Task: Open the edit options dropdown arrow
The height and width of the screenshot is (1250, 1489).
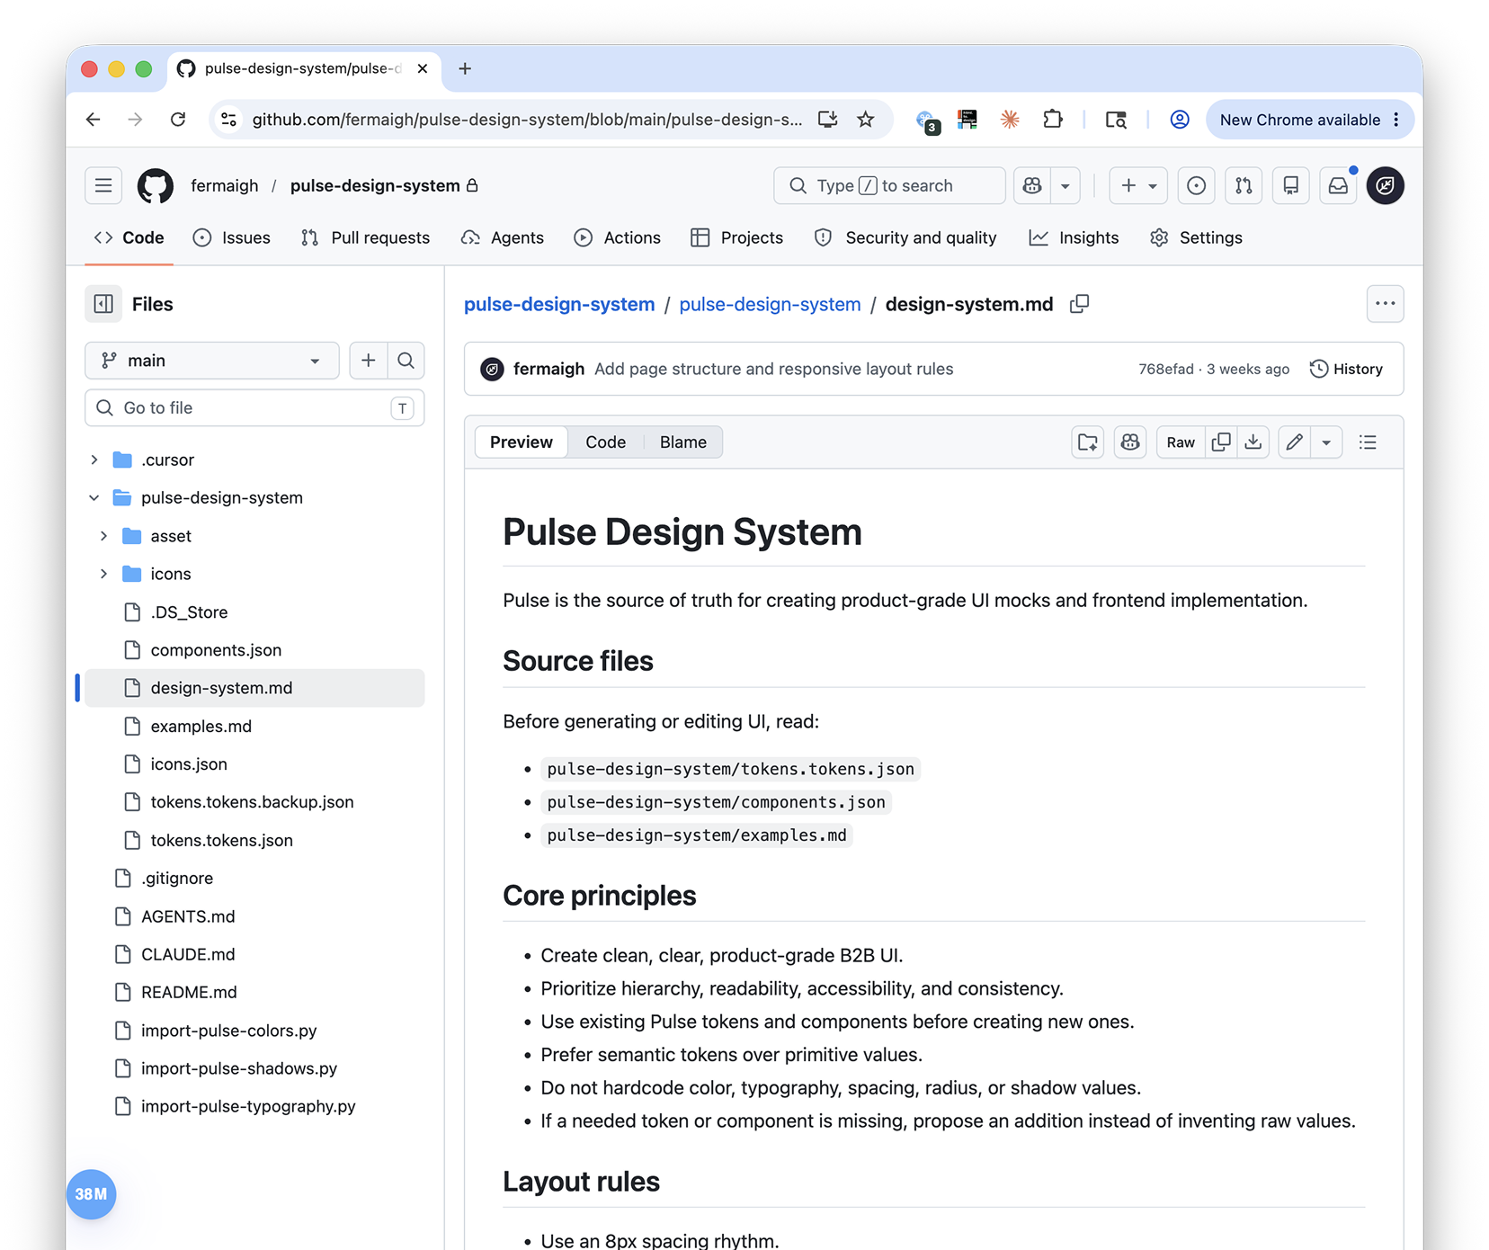Action: [x=1326, y=442]
